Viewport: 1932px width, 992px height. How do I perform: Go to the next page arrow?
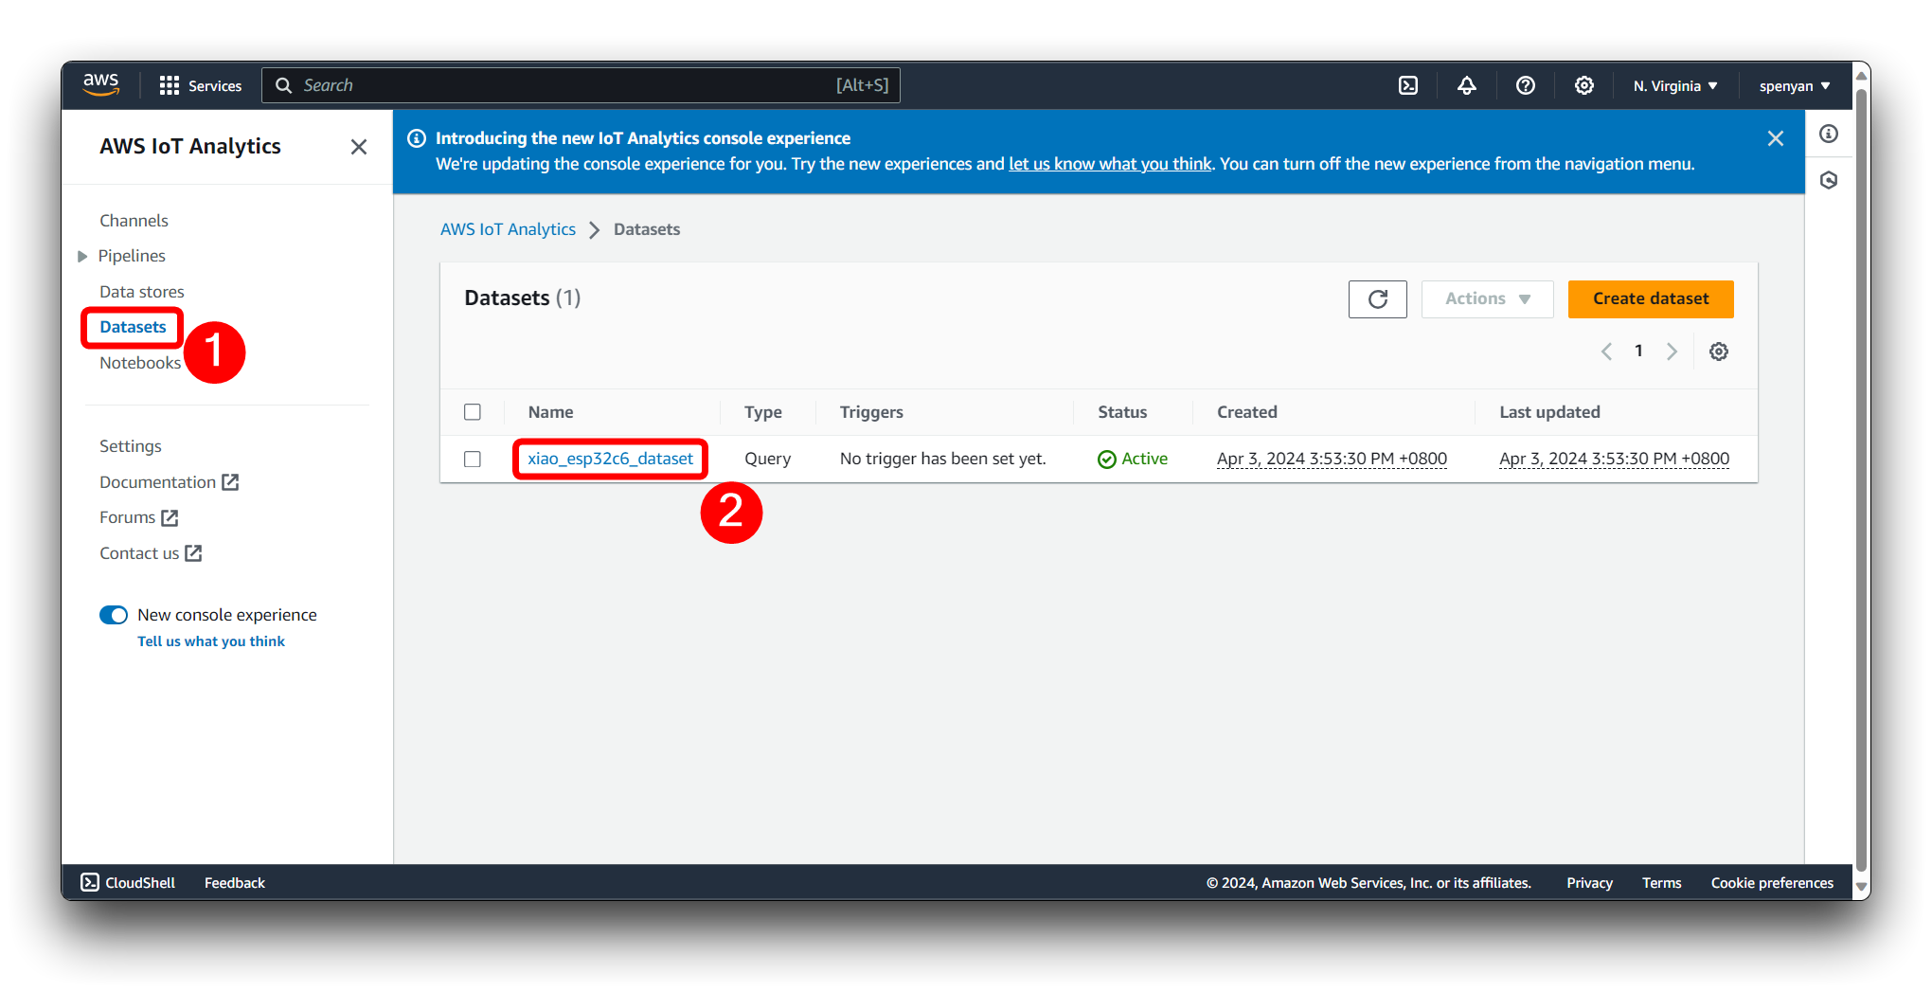click(1672, 352)
